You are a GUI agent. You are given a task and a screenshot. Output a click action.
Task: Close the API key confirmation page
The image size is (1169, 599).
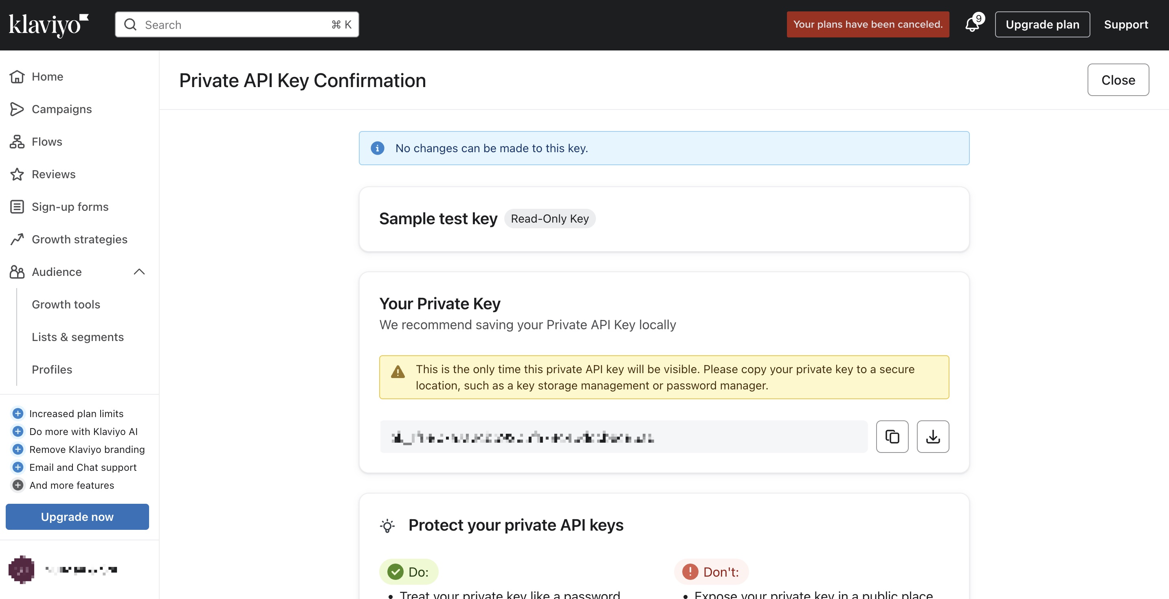1118,80
